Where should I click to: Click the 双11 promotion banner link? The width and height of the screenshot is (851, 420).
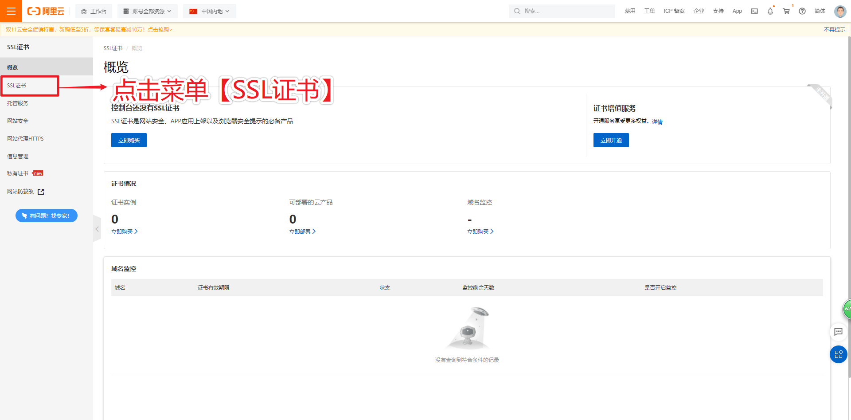pos(89,29)
